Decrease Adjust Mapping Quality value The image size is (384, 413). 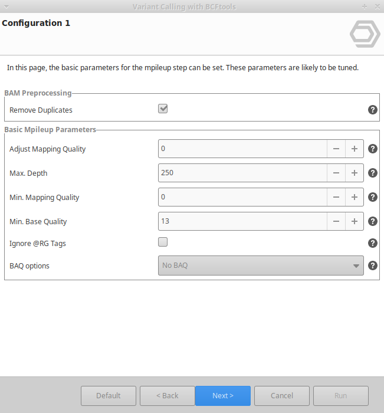click(336, 149)
